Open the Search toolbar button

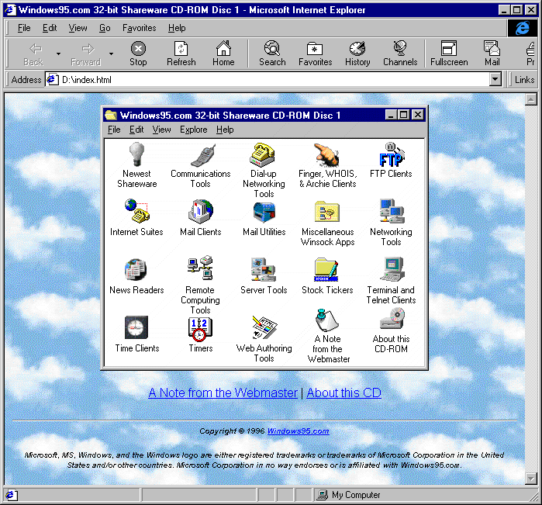point(272,54)
